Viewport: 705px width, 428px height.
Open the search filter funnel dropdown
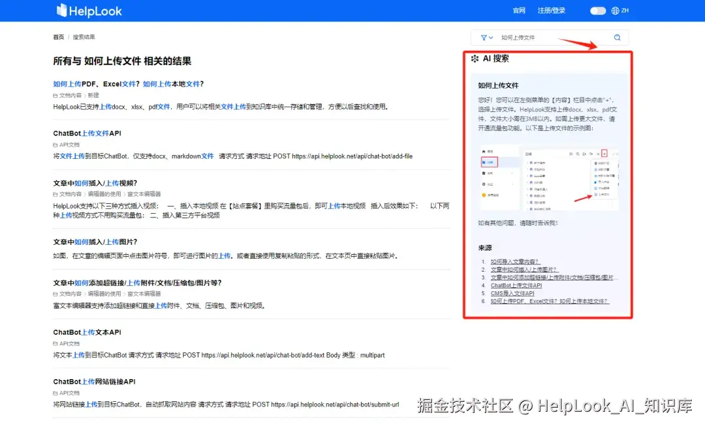pos(486,38)
